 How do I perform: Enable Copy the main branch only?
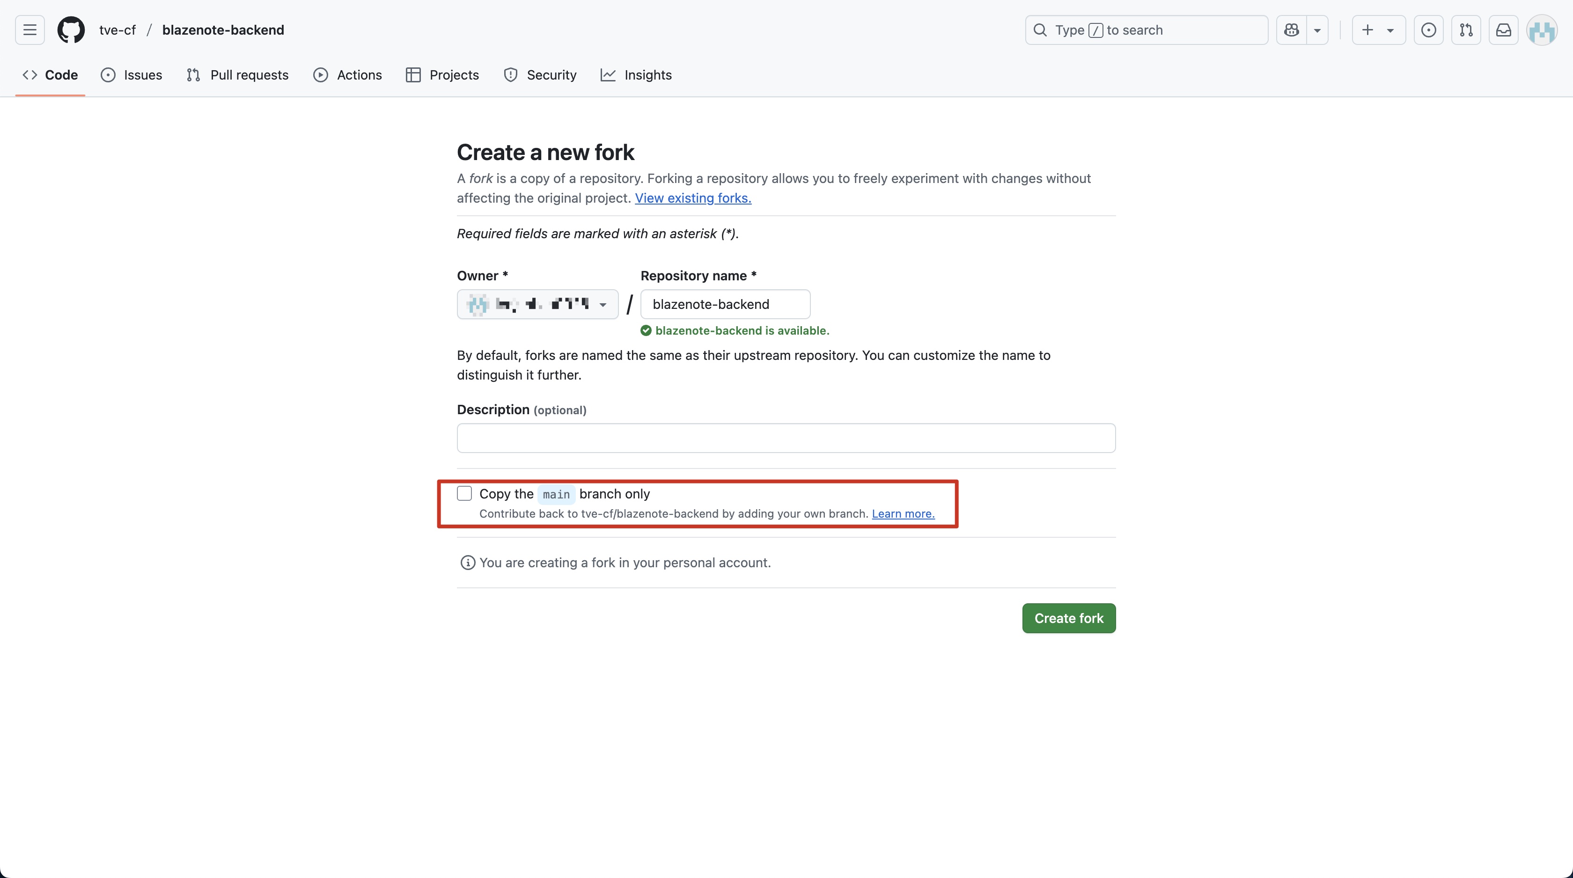[465, 493]
